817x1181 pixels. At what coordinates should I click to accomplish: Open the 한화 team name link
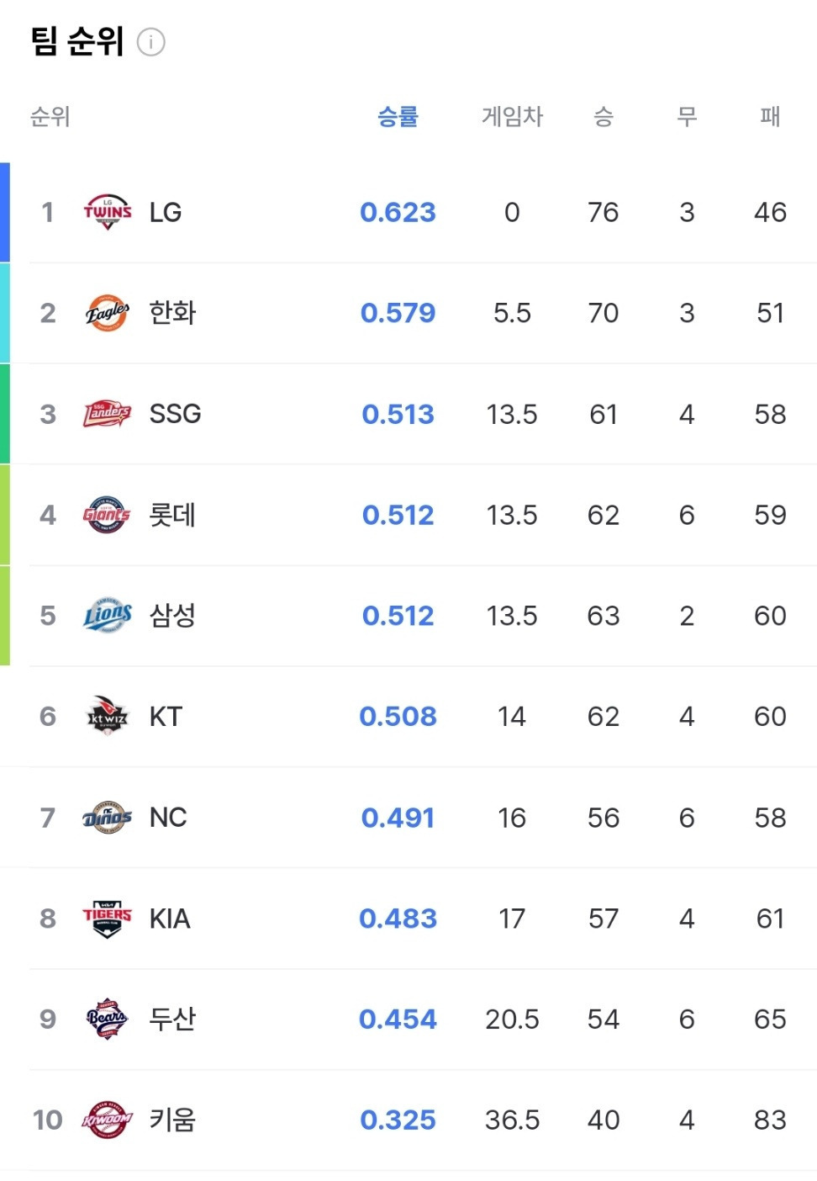pos(172,313)
